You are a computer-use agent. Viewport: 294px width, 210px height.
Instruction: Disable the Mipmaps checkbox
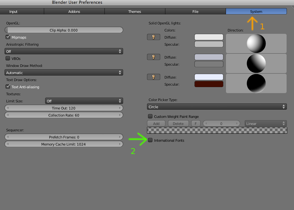point(8,37)
